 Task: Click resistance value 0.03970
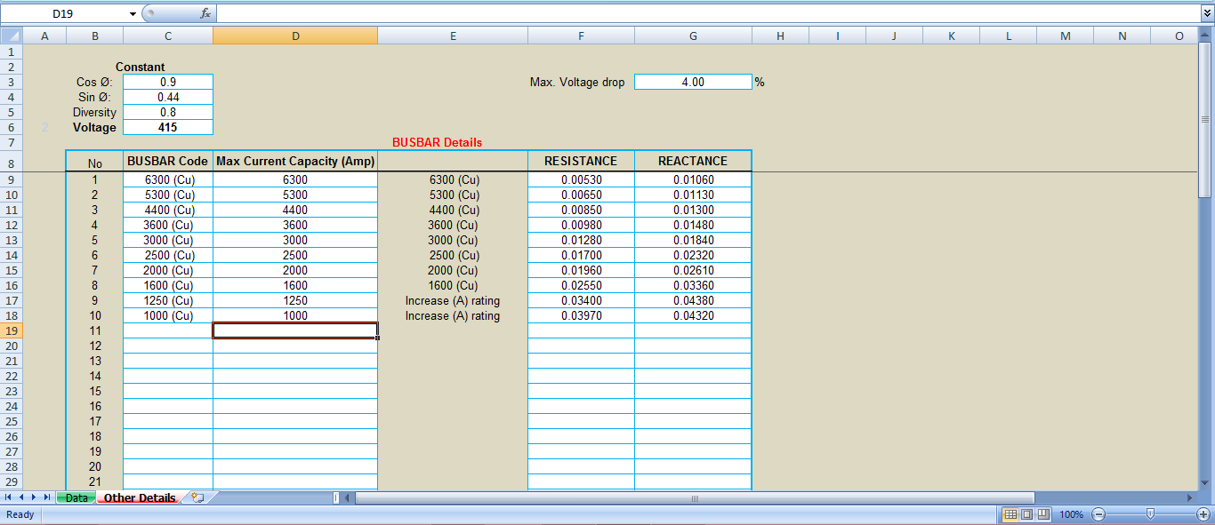click(x=581, y=315)
